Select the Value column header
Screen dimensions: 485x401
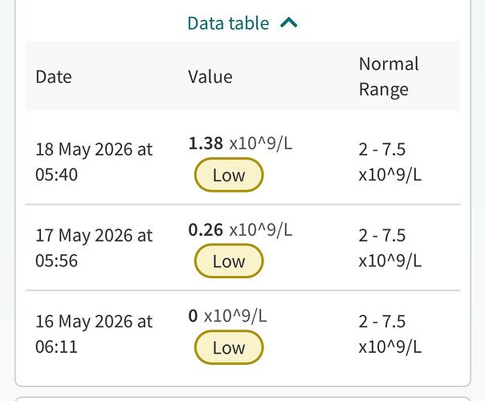coord(210,77)
